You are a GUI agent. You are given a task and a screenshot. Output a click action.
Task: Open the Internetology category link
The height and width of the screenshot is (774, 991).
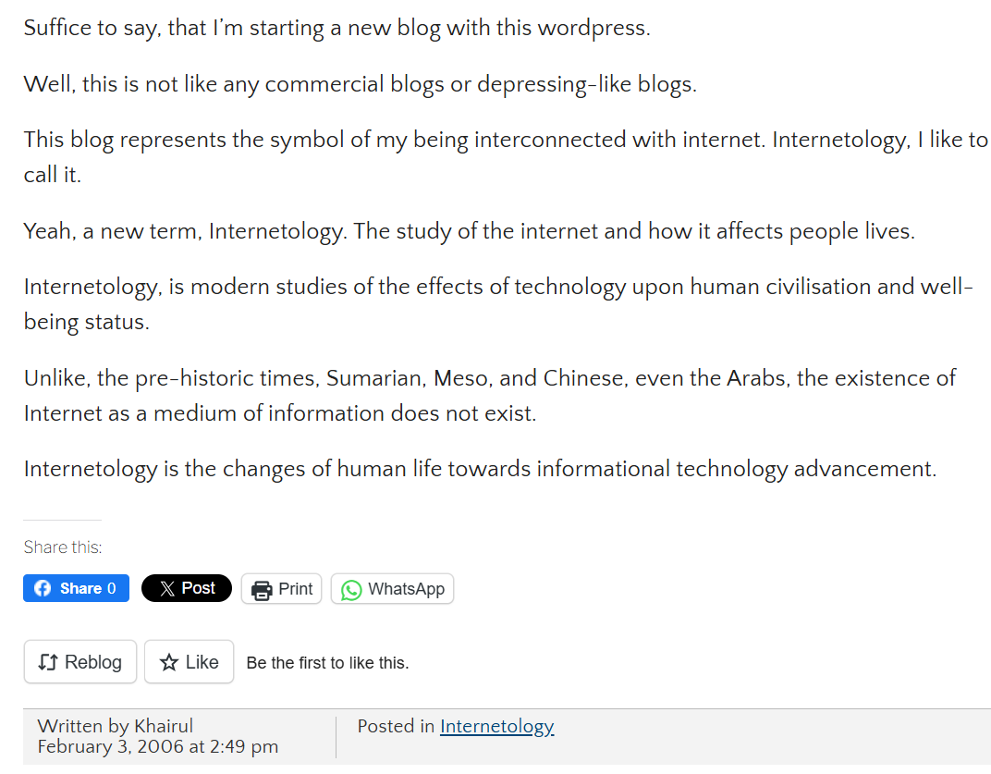click(496, 726)
